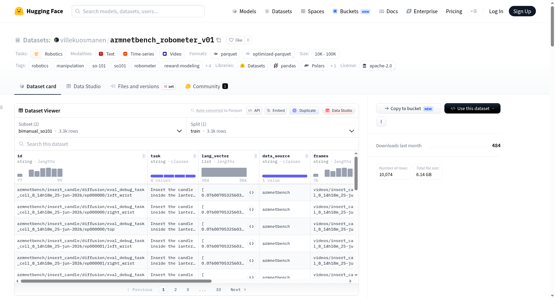Open Buckets in the navigation
The image size is (555, 299).
click(x=351, y=11)
